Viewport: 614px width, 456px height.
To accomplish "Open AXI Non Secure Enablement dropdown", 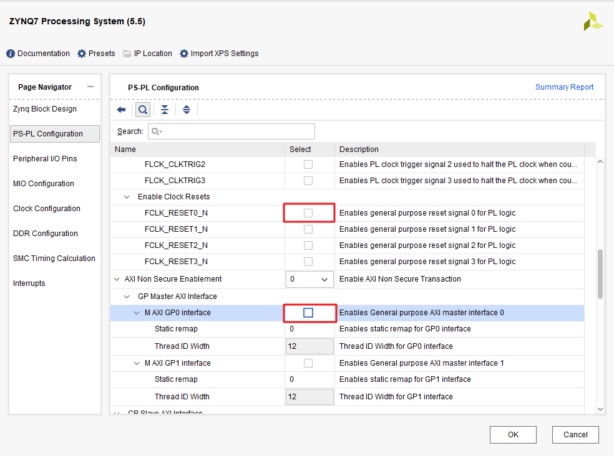I will (x=310, y=279).
